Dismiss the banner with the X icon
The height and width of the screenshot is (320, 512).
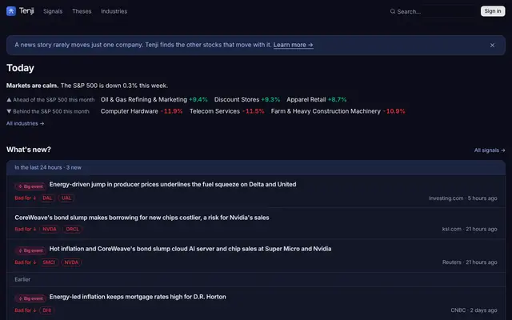point(492,45)
